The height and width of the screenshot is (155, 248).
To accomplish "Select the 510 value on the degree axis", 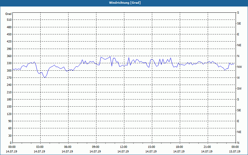I will [9, 20].
